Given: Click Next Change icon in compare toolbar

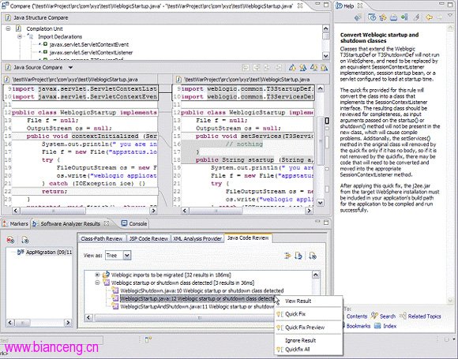Looking at the screenshot, I should 314,68.
